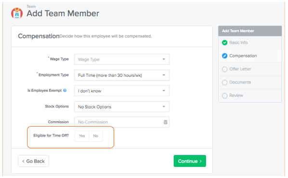Click the blue pencil icon for Compensation step

point(224,56)
